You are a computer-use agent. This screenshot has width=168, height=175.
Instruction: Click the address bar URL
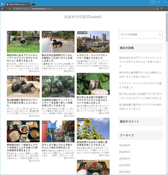pos(42,9)
